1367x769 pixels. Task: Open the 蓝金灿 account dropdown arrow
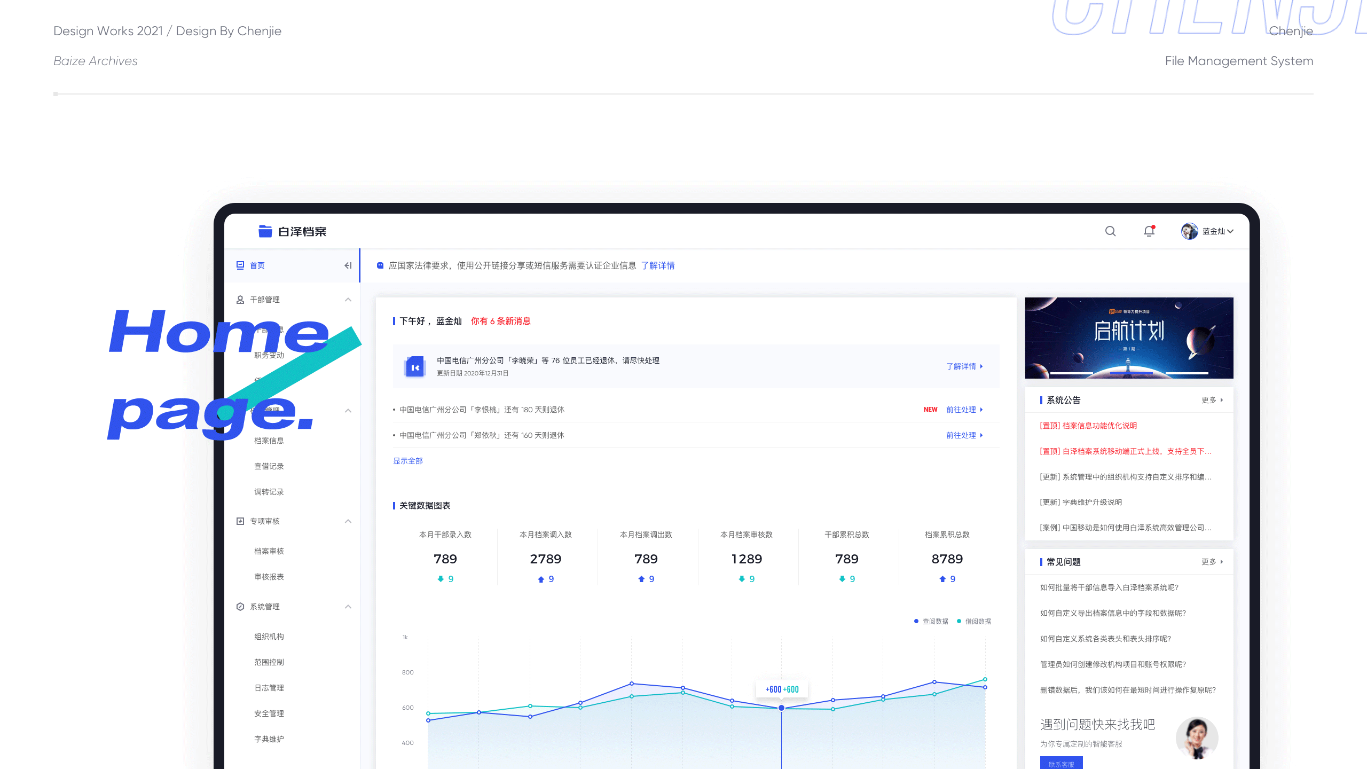[x=1230, y=231]
